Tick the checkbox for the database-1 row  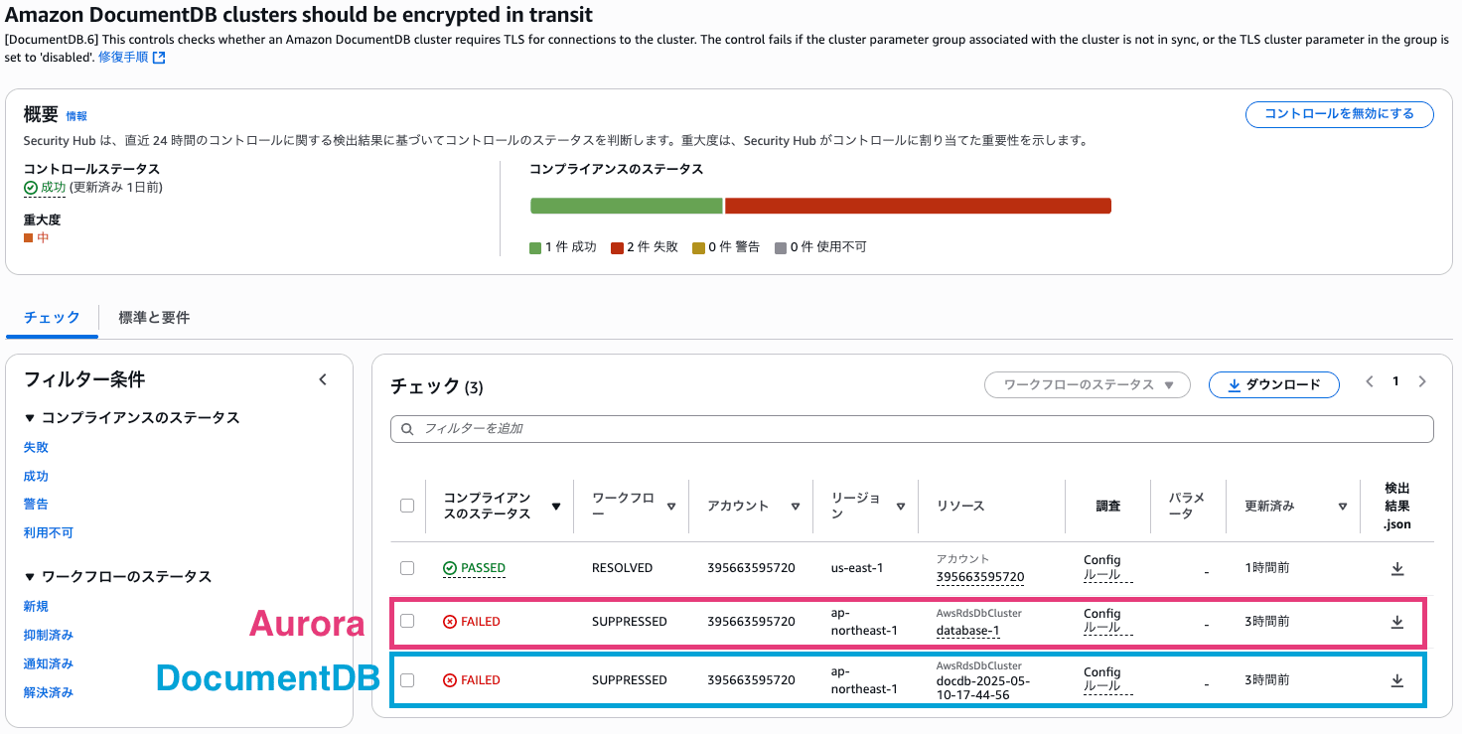tap(407, 622)
